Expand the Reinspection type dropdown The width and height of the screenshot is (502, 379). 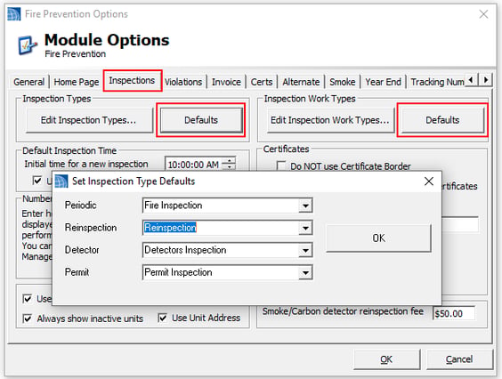click(305, 228)
